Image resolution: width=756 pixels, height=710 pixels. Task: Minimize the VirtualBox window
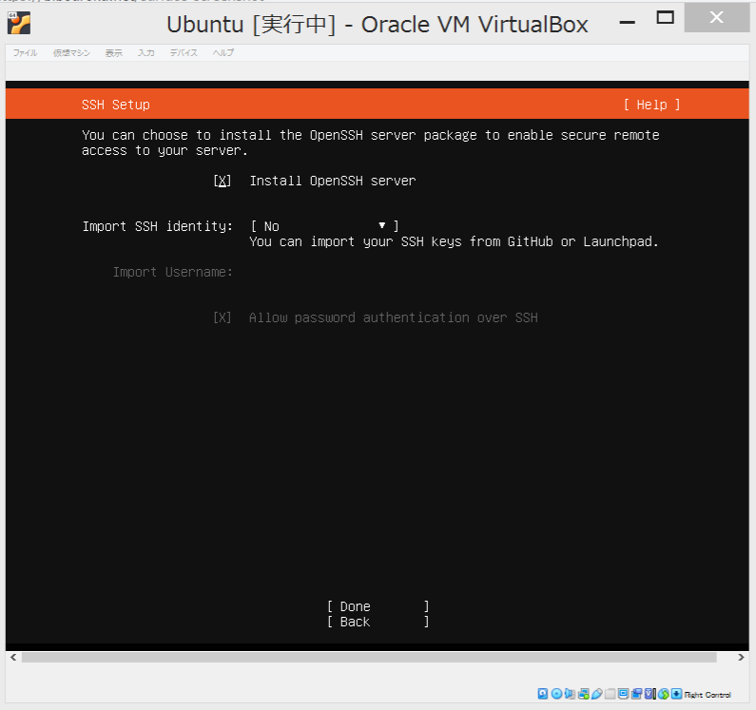point(627,21)
